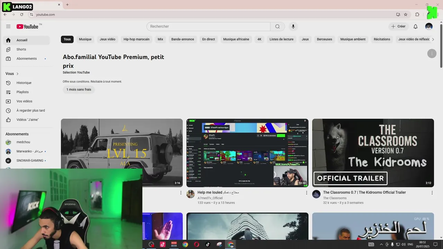
Task: Open Vidéos "J'aime" in the sidebar
Action: (x=26, y=120)
